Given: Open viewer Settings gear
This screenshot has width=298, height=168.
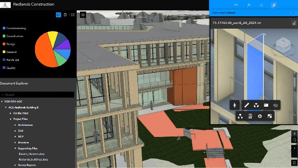Looking at the screenshot, I should (x=260, y=116).
